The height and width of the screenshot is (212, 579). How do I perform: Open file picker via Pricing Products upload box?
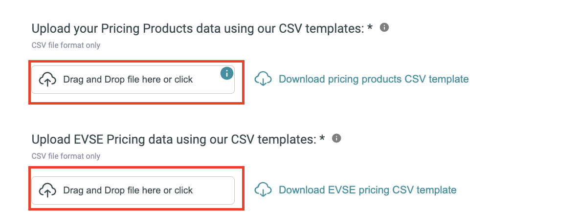(133, 80)
